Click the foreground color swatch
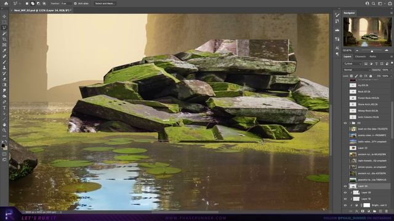394x221 pixels. (x=3, y=145)
